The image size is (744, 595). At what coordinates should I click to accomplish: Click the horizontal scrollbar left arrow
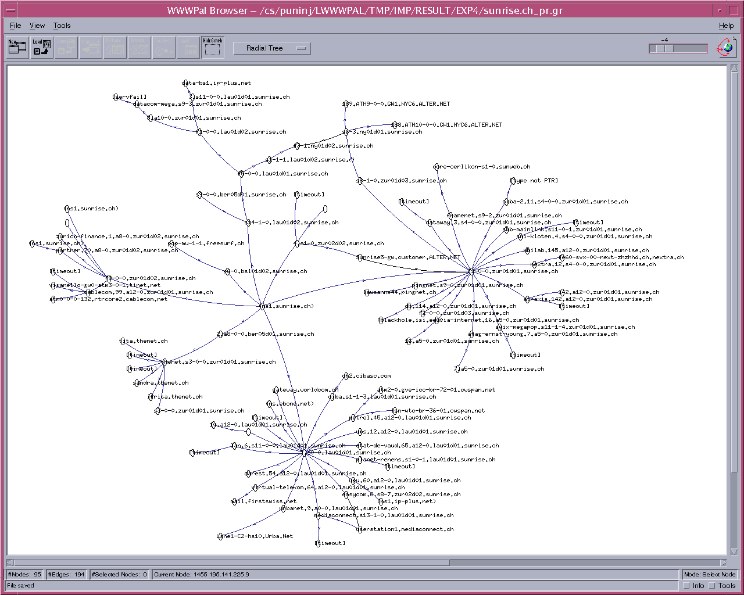[x=10, y=562]
